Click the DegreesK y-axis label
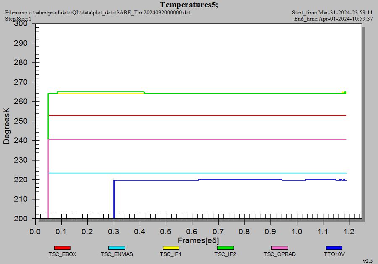Image resolution: width=378 pixels, height=264 pixels. [x=6, y=126]
